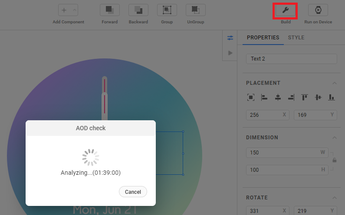Group the selected components
This screenshot has width=345, height=215.
(x=167, y=10)
